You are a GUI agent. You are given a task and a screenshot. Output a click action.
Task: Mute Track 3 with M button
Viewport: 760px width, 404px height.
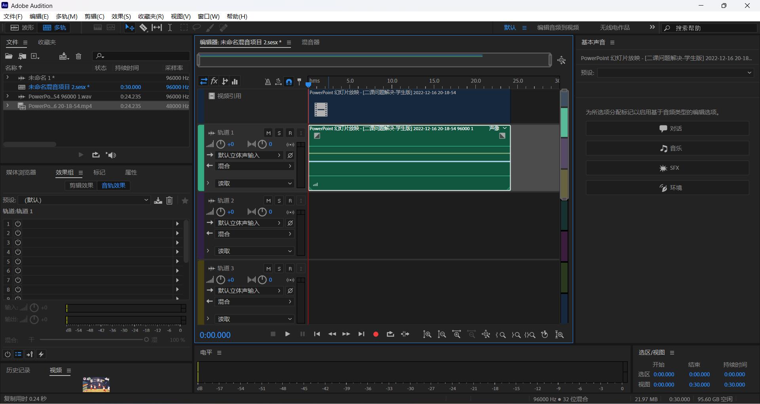point(268,269)
